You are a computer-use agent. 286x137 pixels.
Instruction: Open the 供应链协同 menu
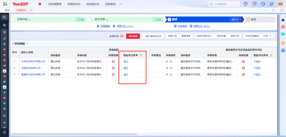(x=93, y=4)
